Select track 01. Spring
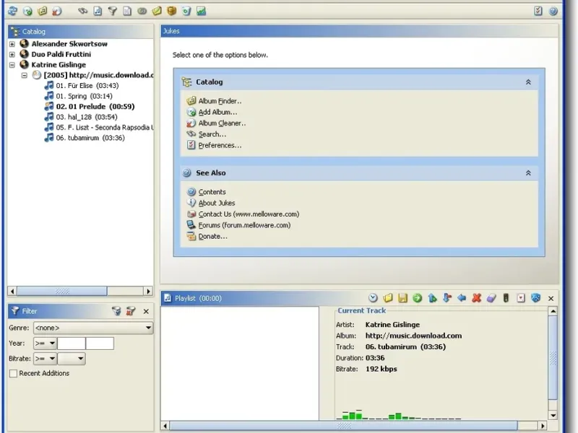Image resolution: width=578 pixels, height=433 pixels. pyautogui.click(x=84, y=96)
